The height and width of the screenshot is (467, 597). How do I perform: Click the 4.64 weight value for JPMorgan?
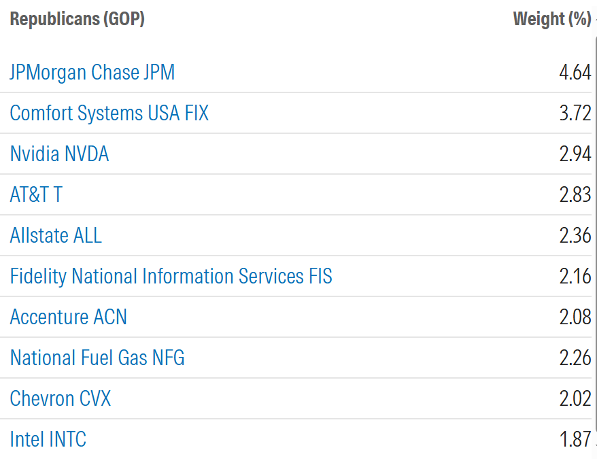coord(575,72)
